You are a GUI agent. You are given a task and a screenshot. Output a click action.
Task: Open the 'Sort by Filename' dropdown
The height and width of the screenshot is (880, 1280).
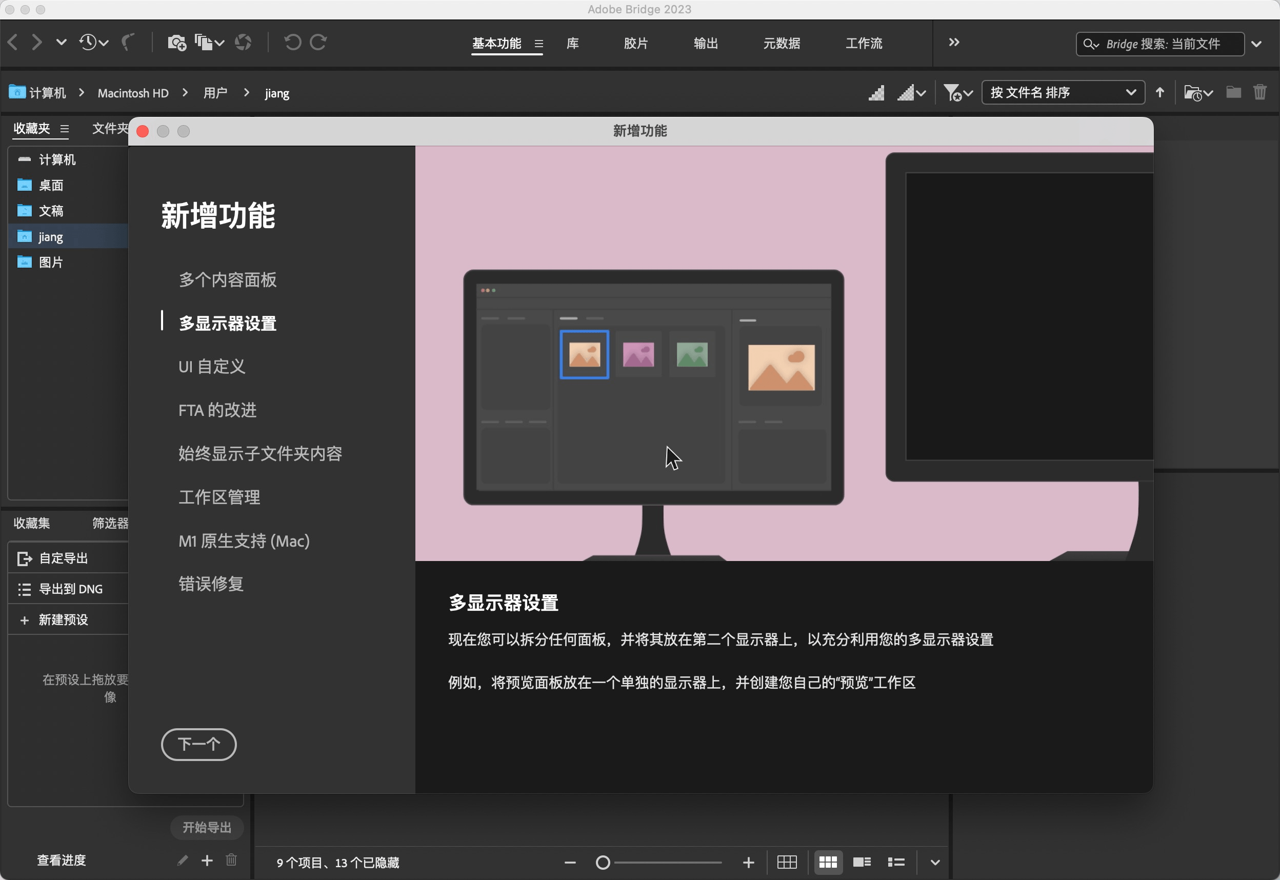(1062, 92)
